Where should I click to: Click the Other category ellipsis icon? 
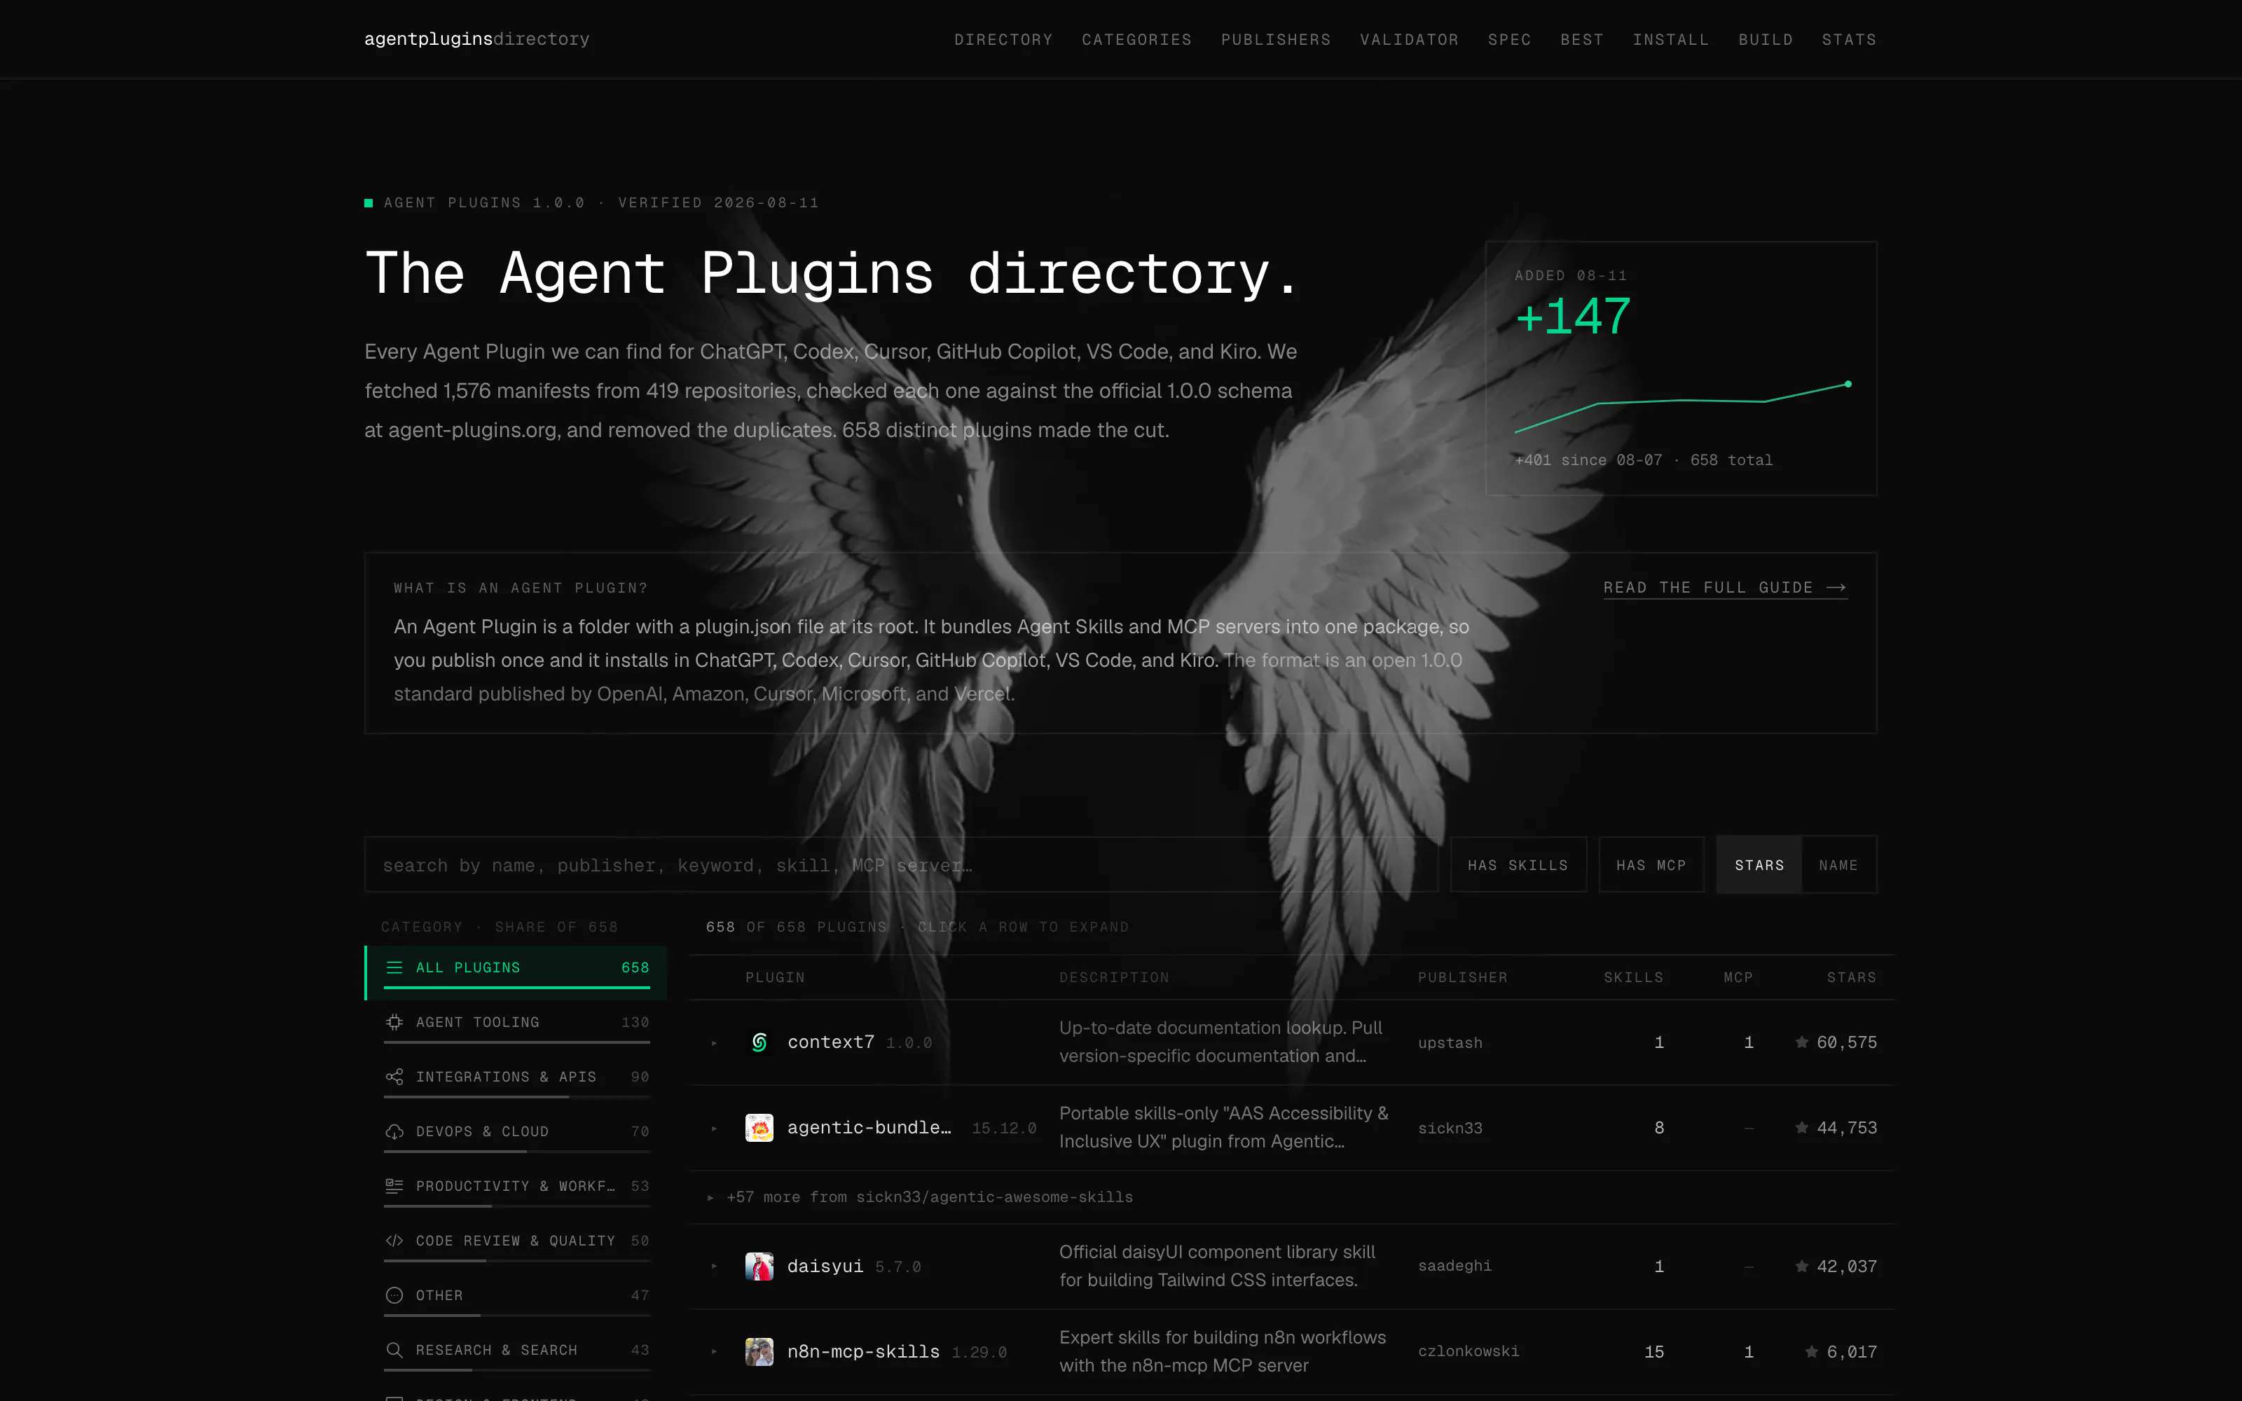coord(394,1295)
